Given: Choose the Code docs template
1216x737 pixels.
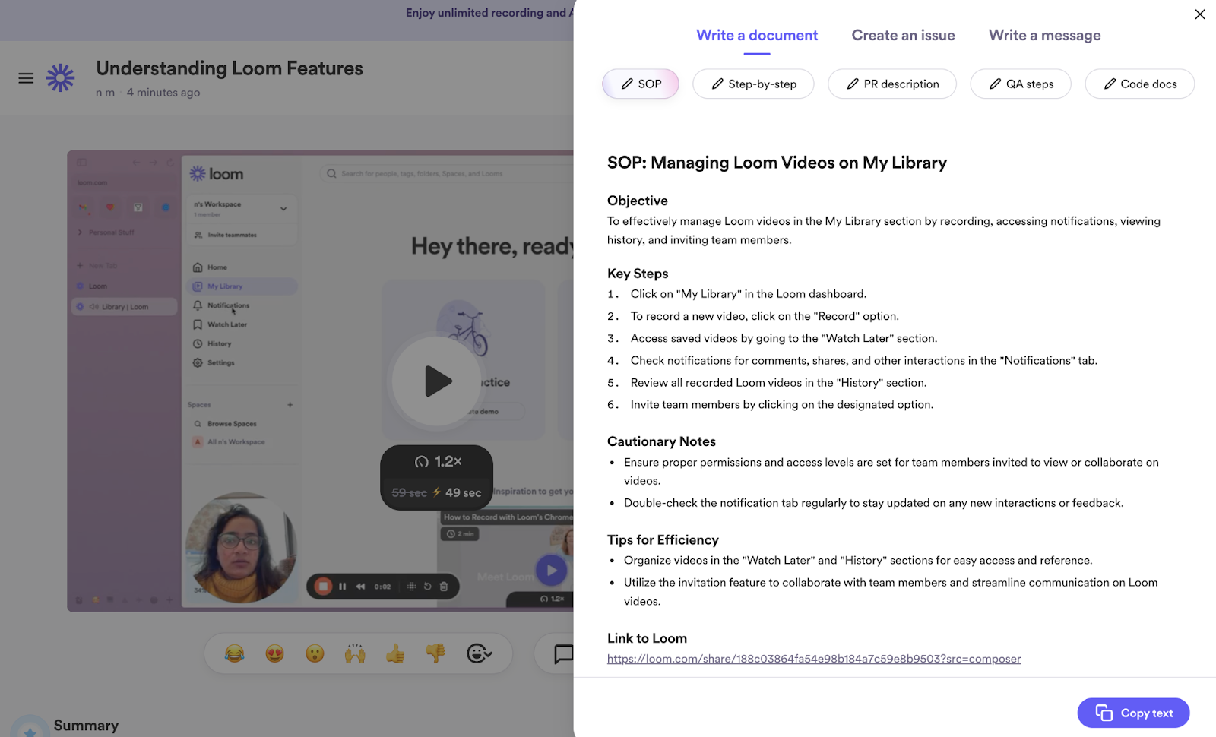Looking at the screenshot, I should click(1139, 84).
